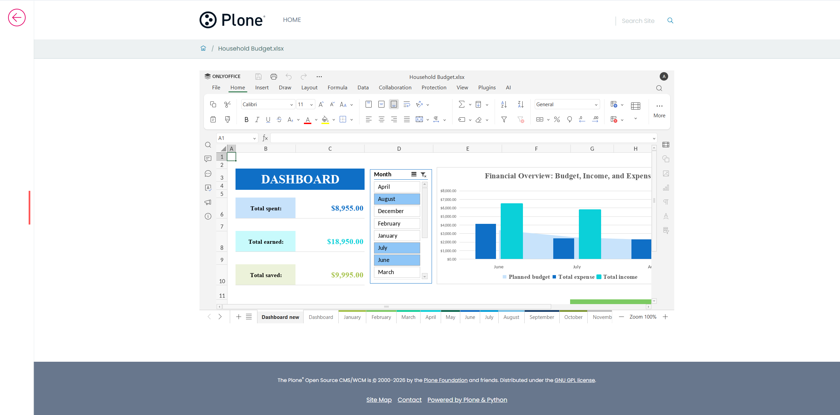
Task: Switch to the Collaboration tab
Action: click(395, 88)
